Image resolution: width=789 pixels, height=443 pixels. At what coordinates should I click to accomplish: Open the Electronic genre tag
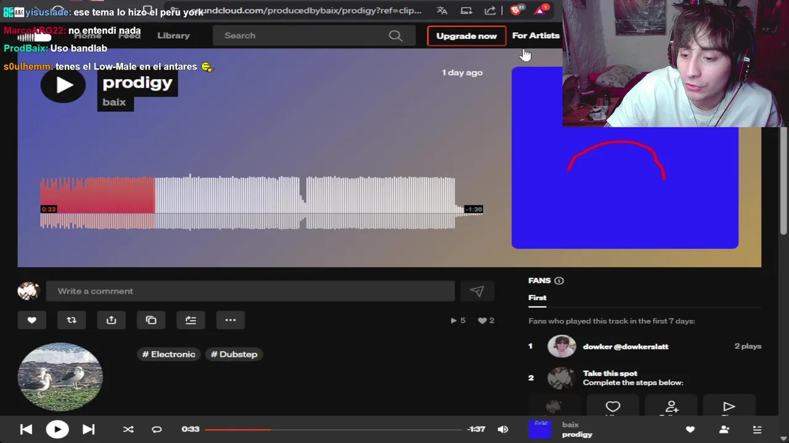pos(169,354)
